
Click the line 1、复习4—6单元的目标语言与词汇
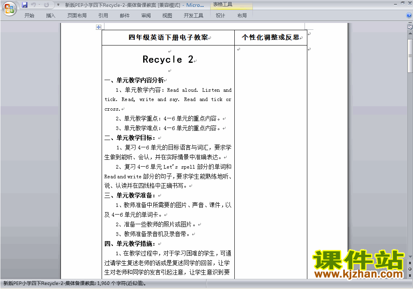[174, 148]
